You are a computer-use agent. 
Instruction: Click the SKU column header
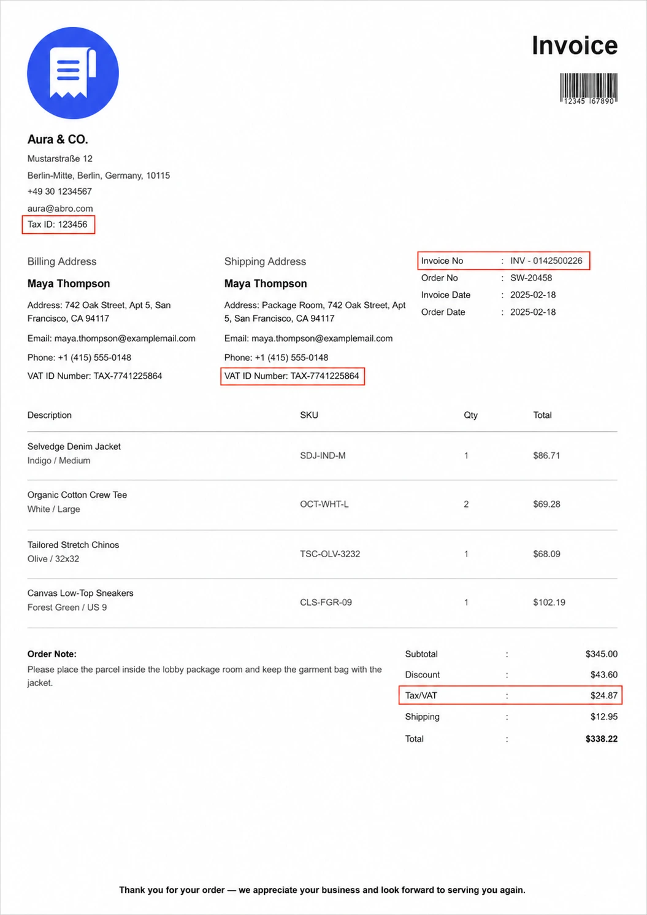[309, 415]
